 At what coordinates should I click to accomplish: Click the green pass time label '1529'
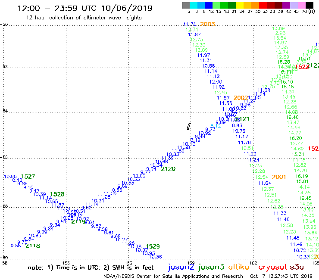pos(153,246)
